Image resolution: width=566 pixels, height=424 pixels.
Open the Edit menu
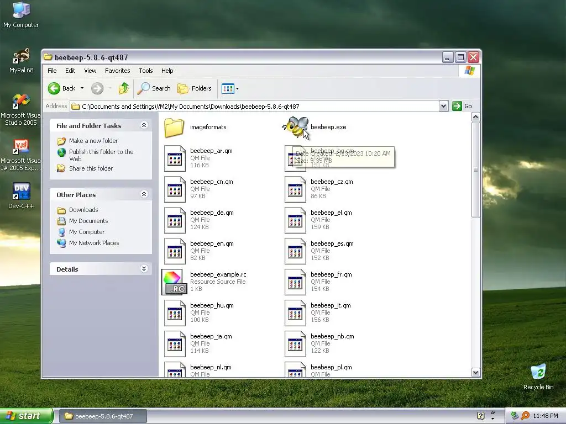pyautogui.click(x=70, y=71)
